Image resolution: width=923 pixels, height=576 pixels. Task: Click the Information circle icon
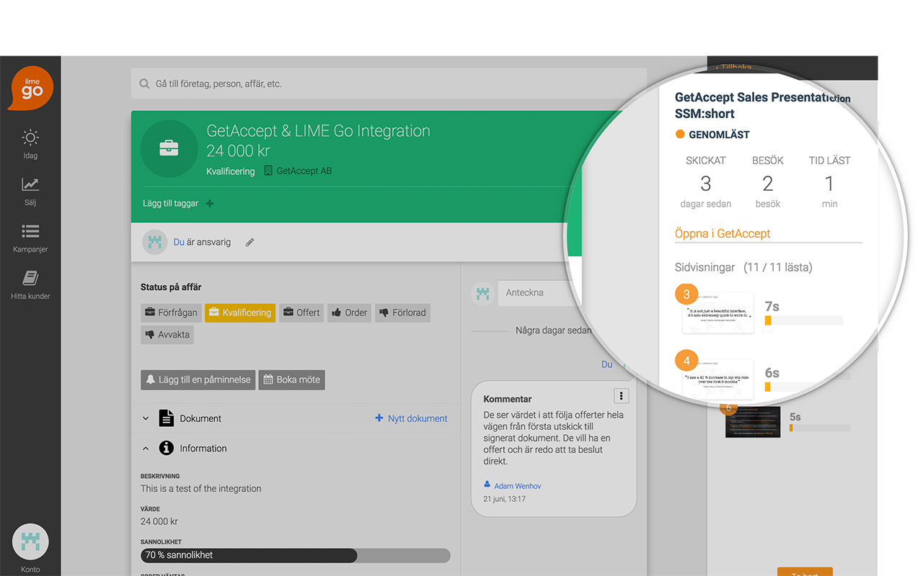tap(167, 449)
